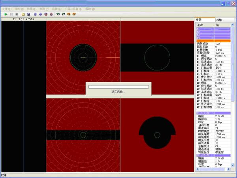This screenshot has width=237, height=178.
Task: Click the Stop toolbar icon
Action: tap(17, 14)
